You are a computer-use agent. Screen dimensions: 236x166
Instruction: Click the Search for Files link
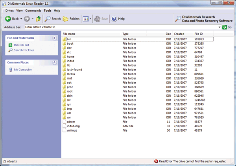pos(24,50)
